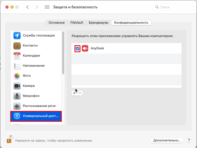This screenshot has width=197, height=148.
Task: Click the AnyDesk app icon
Action: coord(85,48)
